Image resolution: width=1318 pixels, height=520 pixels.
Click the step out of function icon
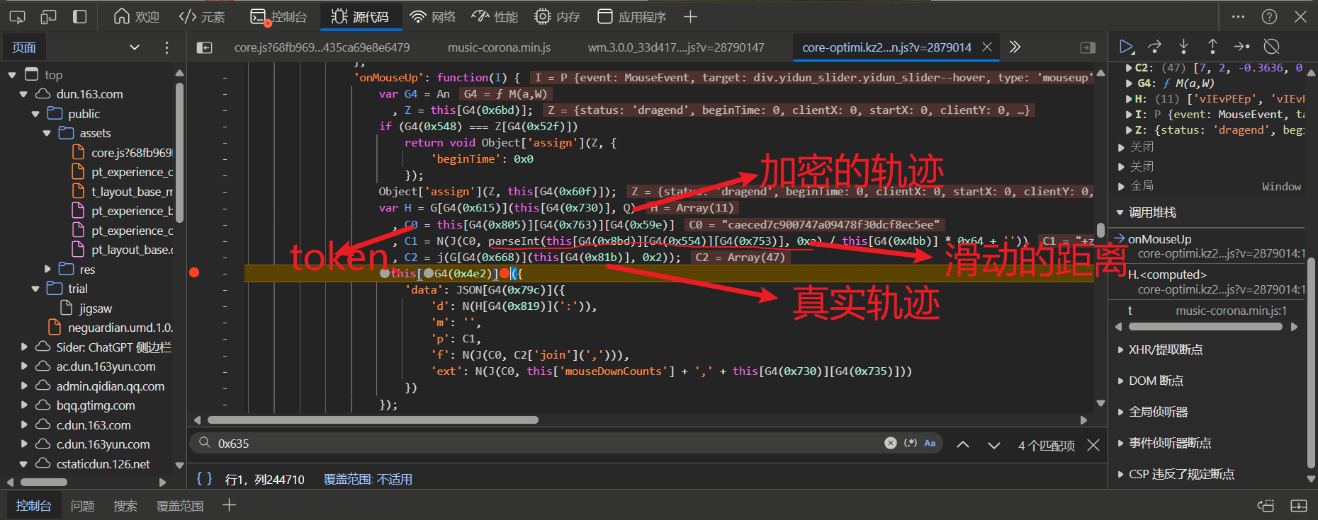[1212, 47]
